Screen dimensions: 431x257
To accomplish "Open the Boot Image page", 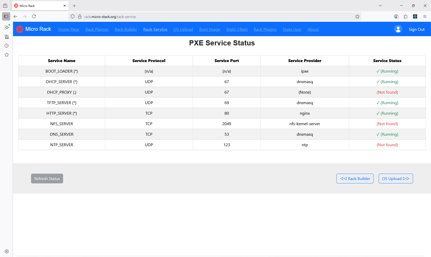I will coord(209,29).
